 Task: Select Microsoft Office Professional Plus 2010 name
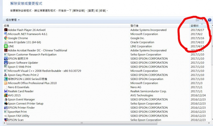pyautogui.click(x=32, y=83)
